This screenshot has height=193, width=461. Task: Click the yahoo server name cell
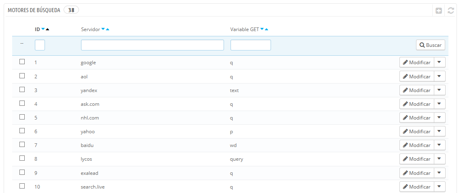pos(88,132)
